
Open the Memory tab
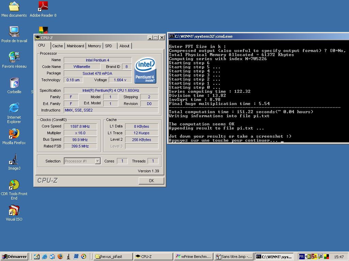94,46
